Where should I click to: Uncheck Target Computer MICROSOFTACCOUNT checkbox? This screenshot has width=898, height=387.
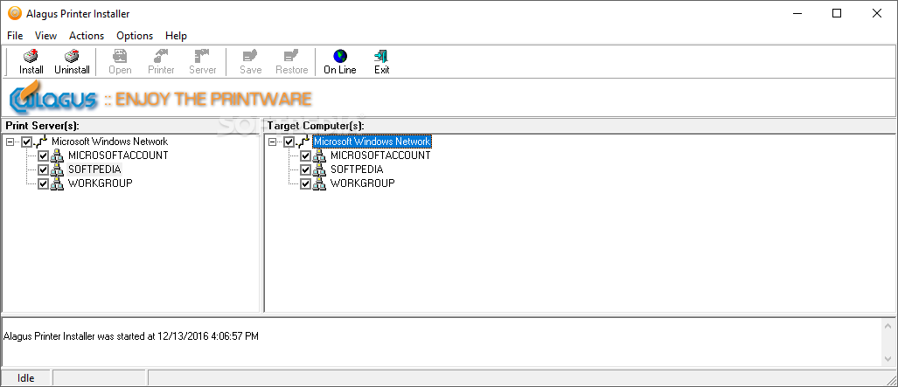pyautogui.click(x=305, y=155)
